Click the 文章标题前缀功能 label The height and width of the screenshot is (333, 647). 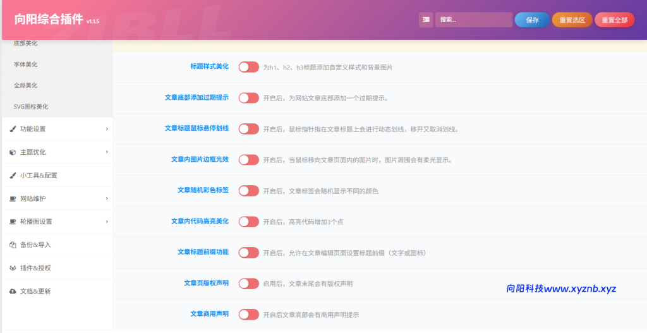(x=203, y=251)
